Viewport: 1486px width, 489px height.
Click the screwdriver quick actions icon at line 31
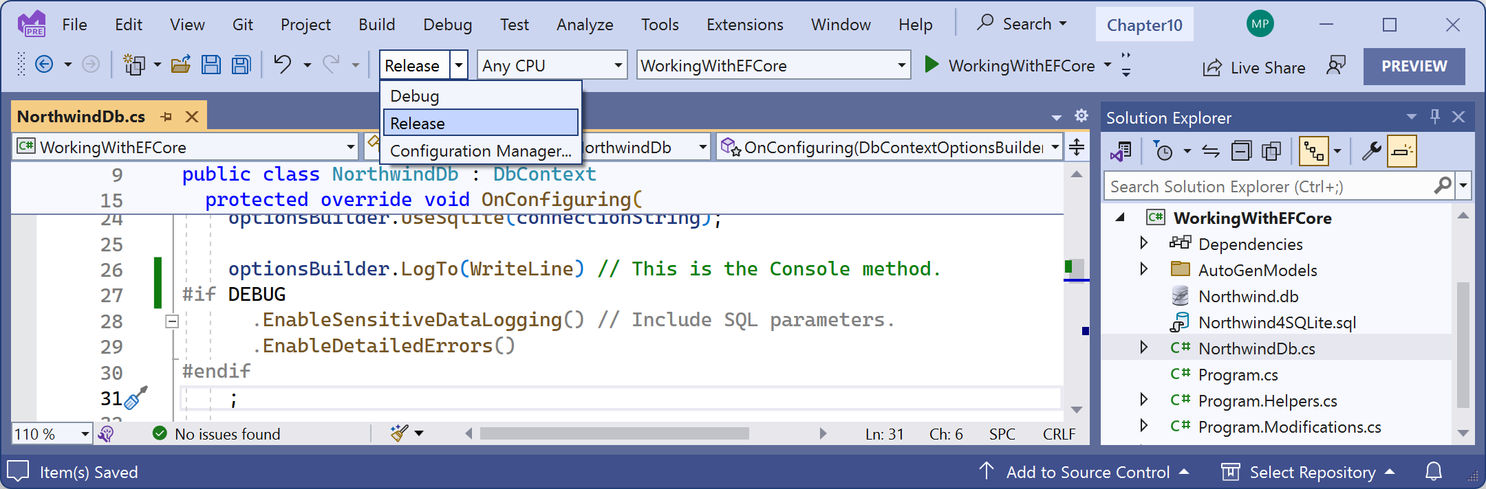point(136,398)
